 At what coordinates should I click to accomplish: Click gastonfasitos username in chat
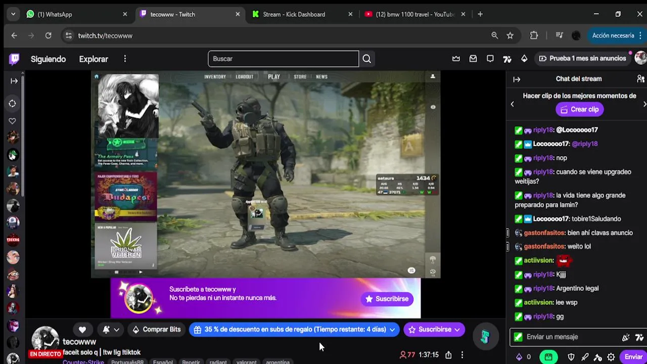pos(544,233)
